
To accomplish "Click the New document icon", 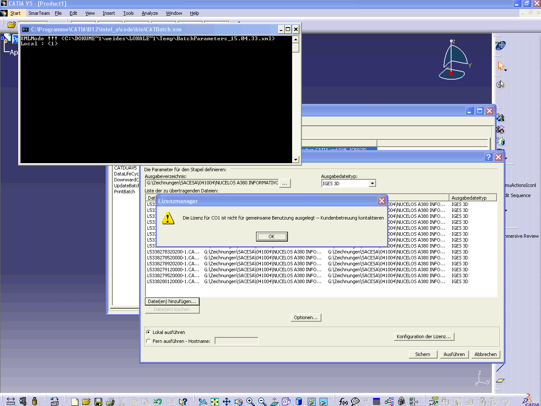I will click(75, 401).
